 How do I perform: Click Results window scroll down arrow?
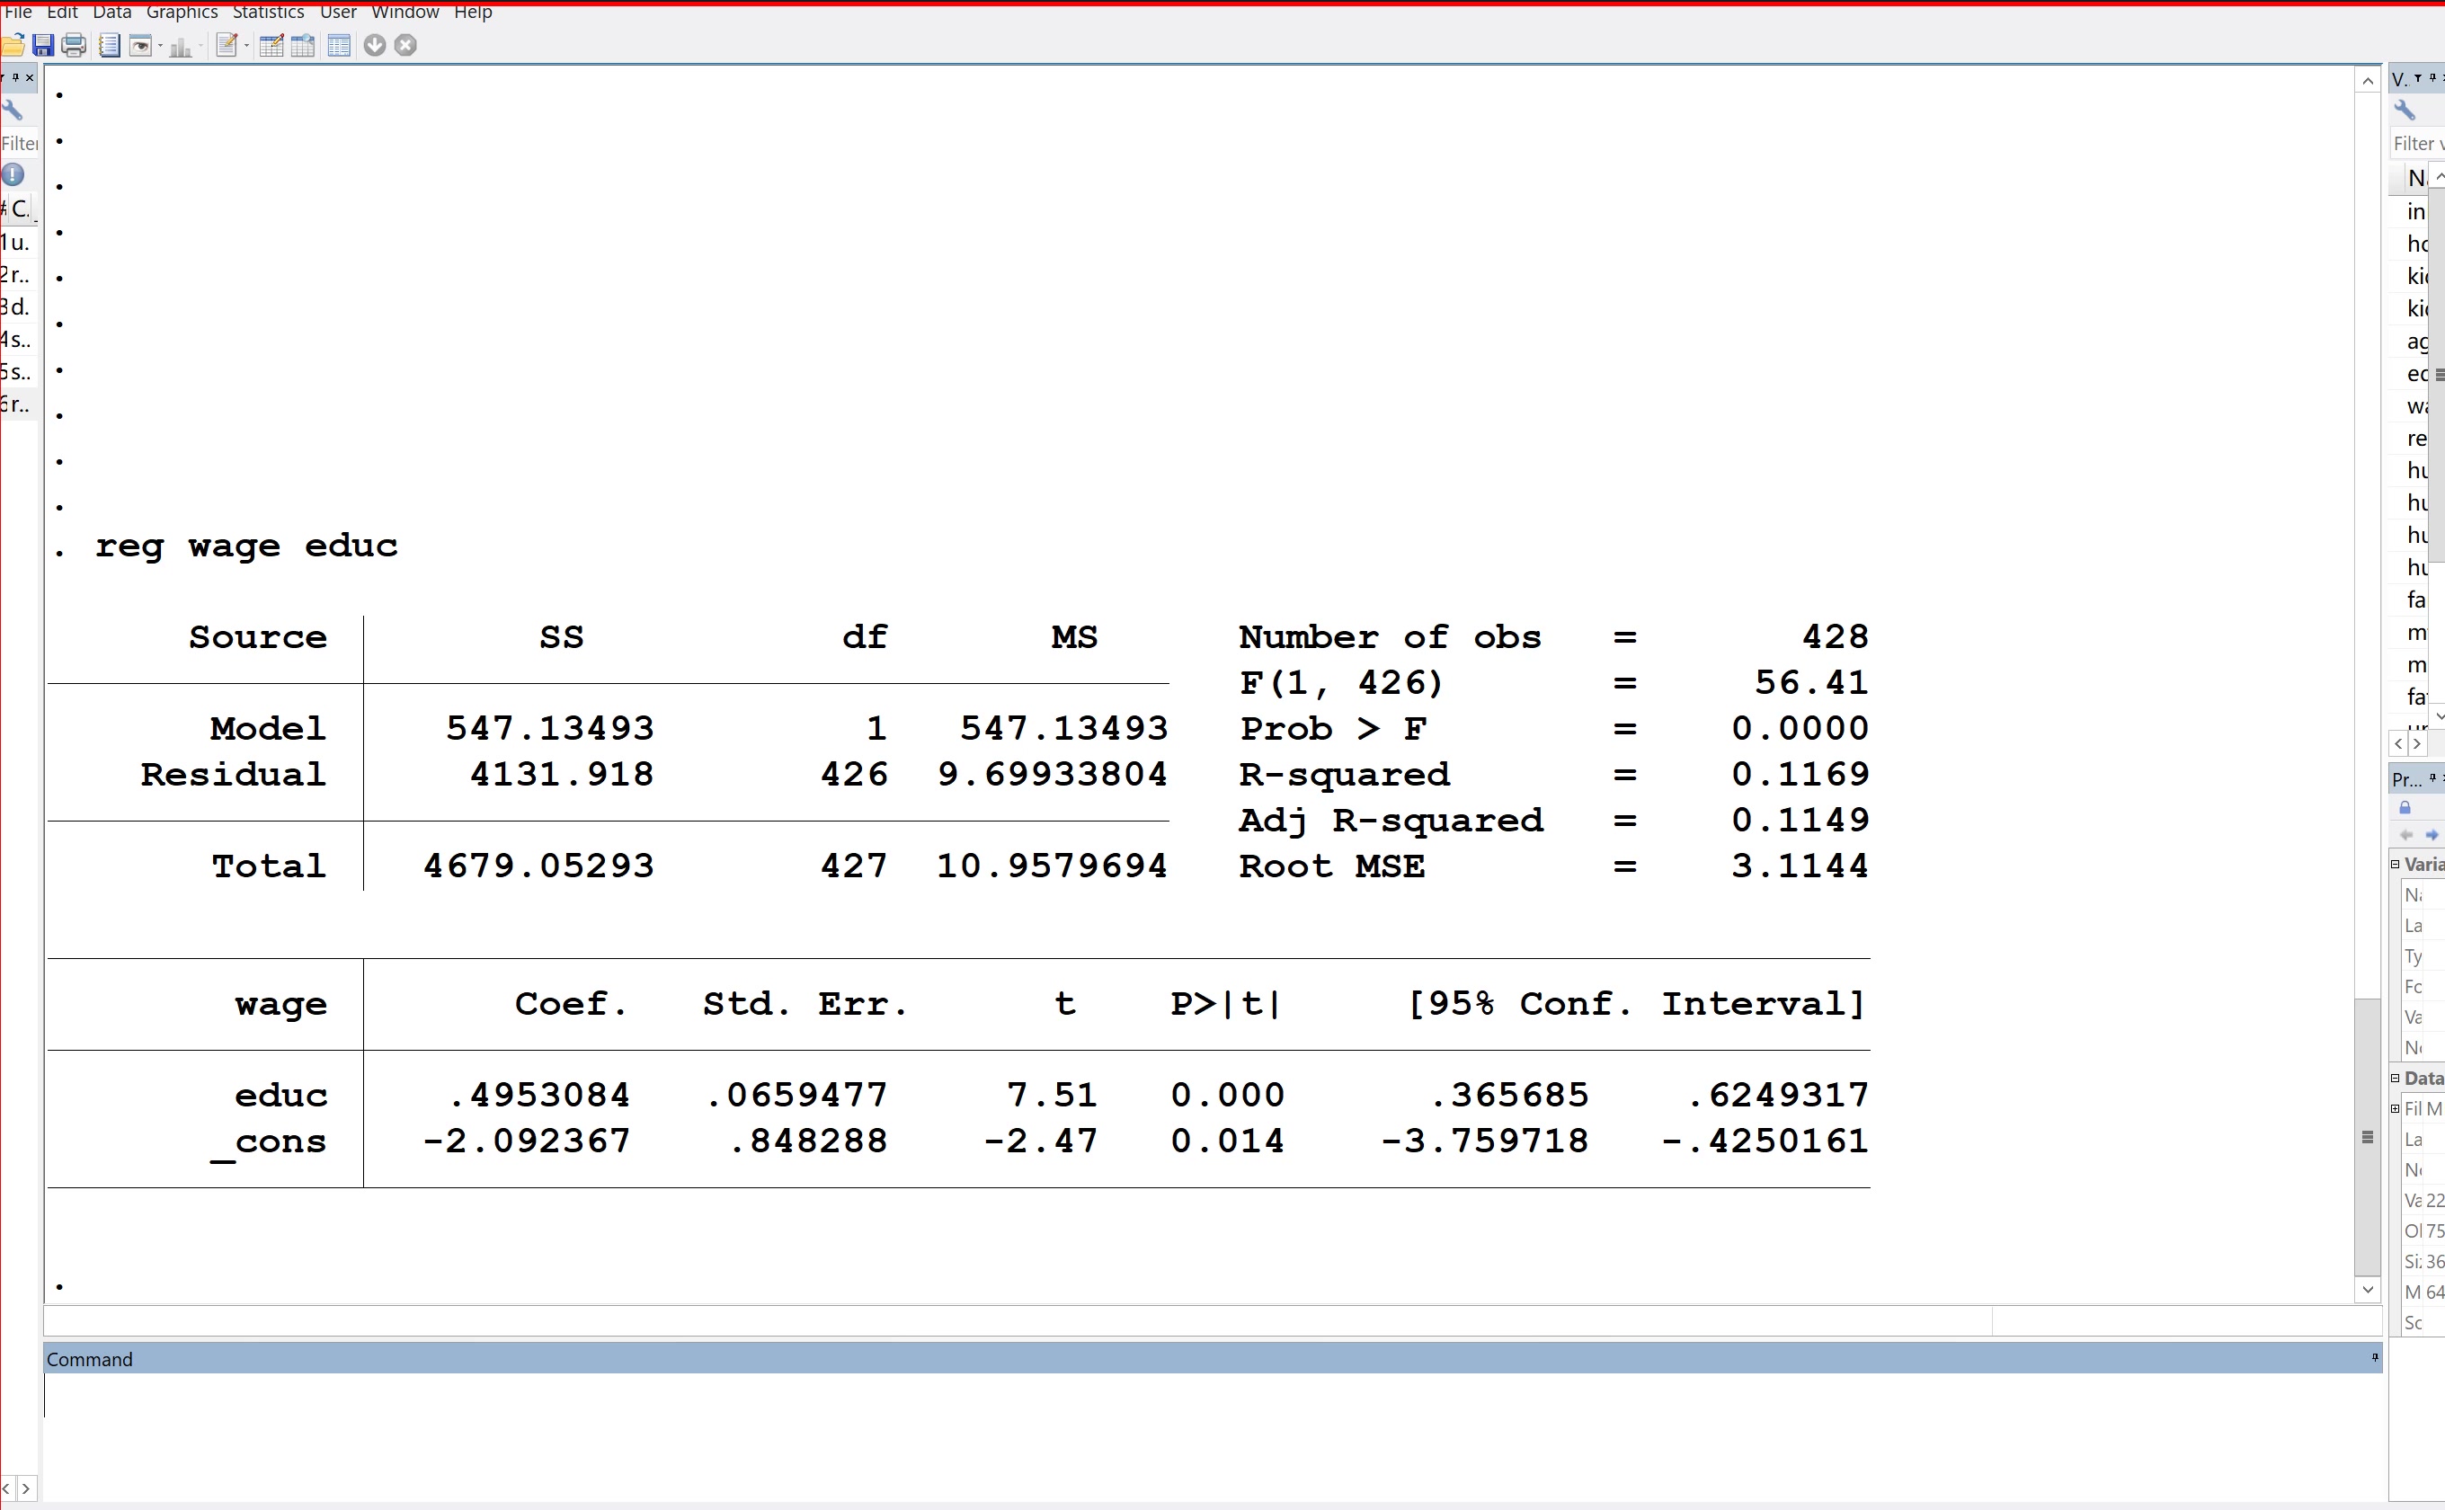coord(2367,1289)
